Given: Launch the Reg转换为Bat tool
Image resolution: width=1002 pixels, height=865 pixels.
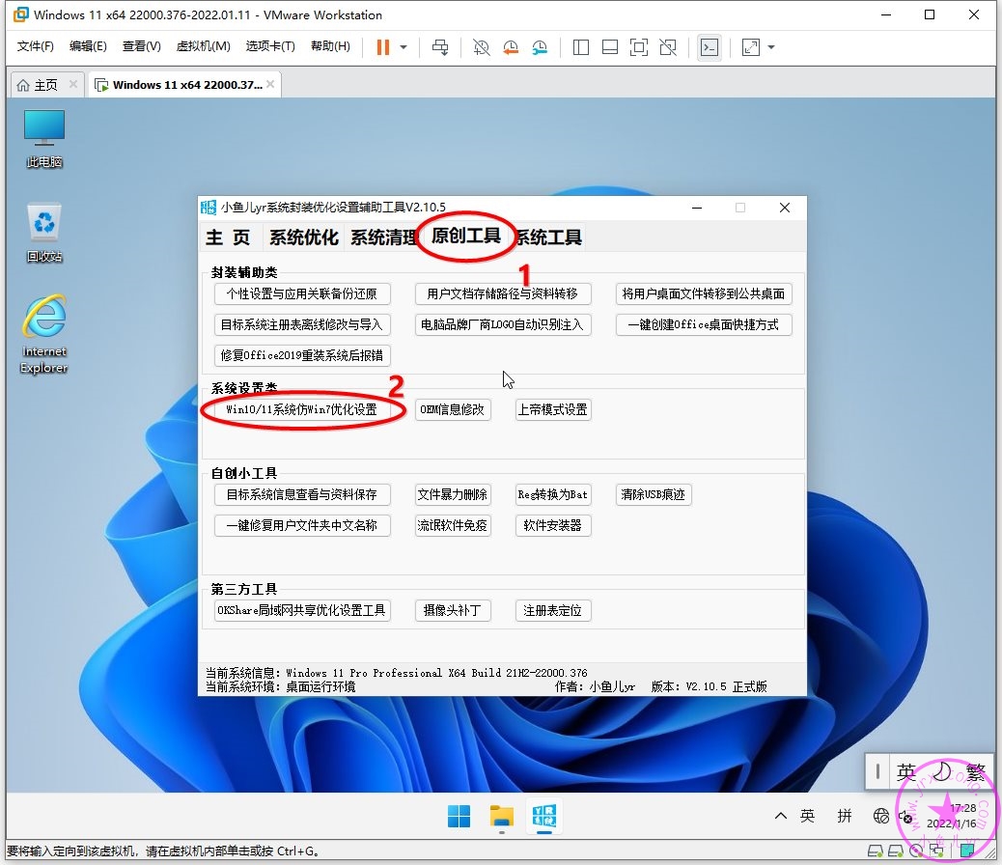Looking at the screenshot, I should click(x=553, y=495).
